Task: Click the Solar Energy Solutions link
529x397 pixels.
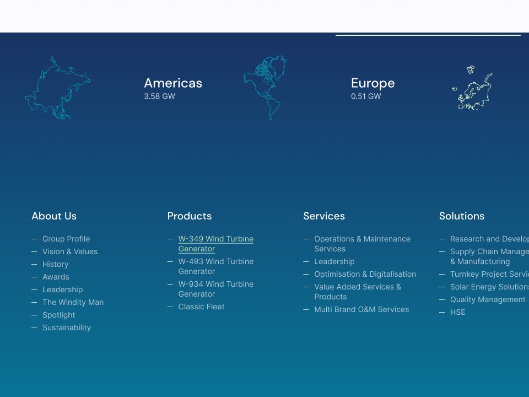Action: 488,287
